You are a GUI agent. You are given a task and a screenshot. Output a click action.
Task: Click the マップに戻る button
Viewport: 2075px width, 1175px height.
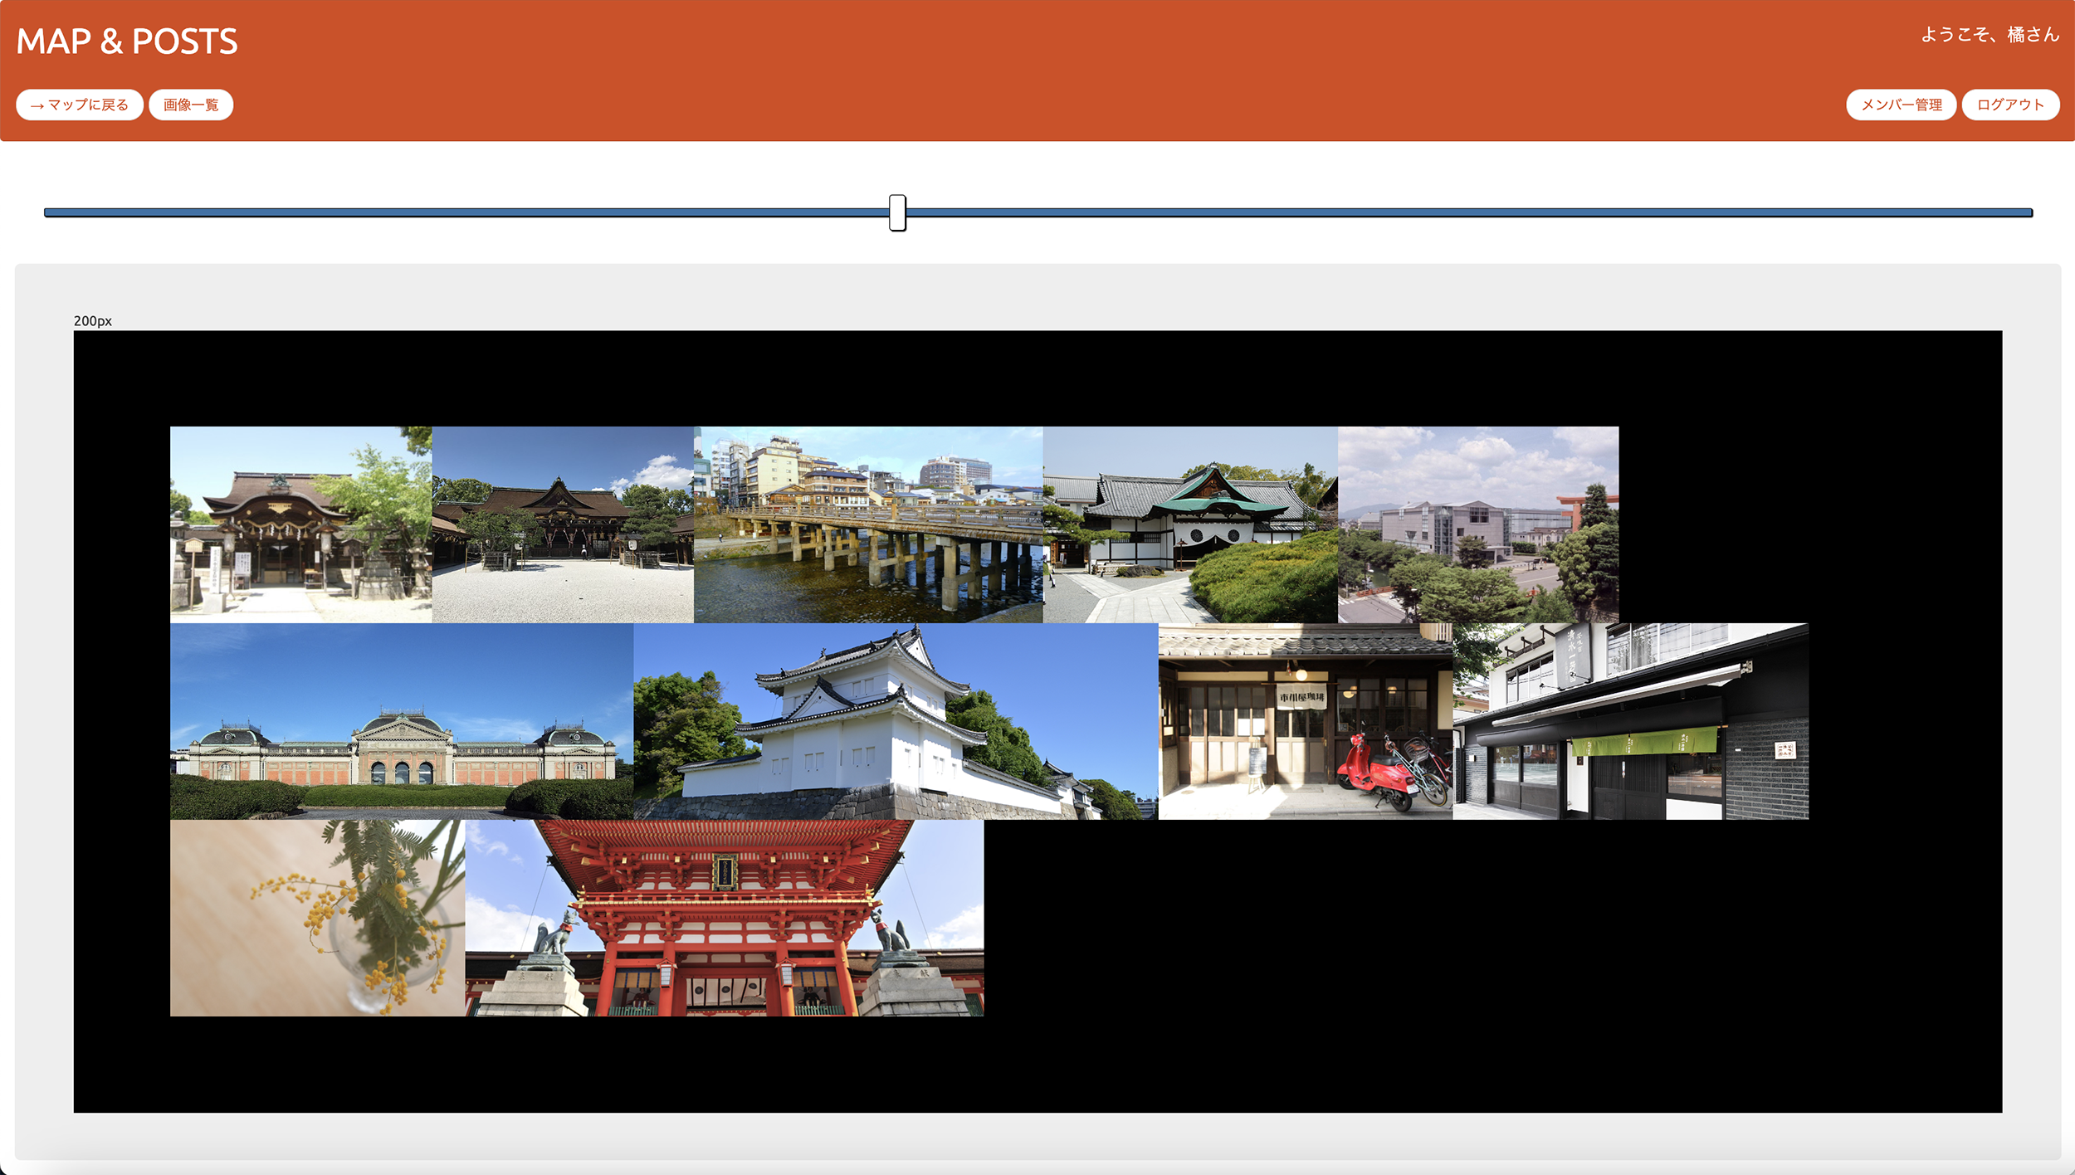pos(80,105)
